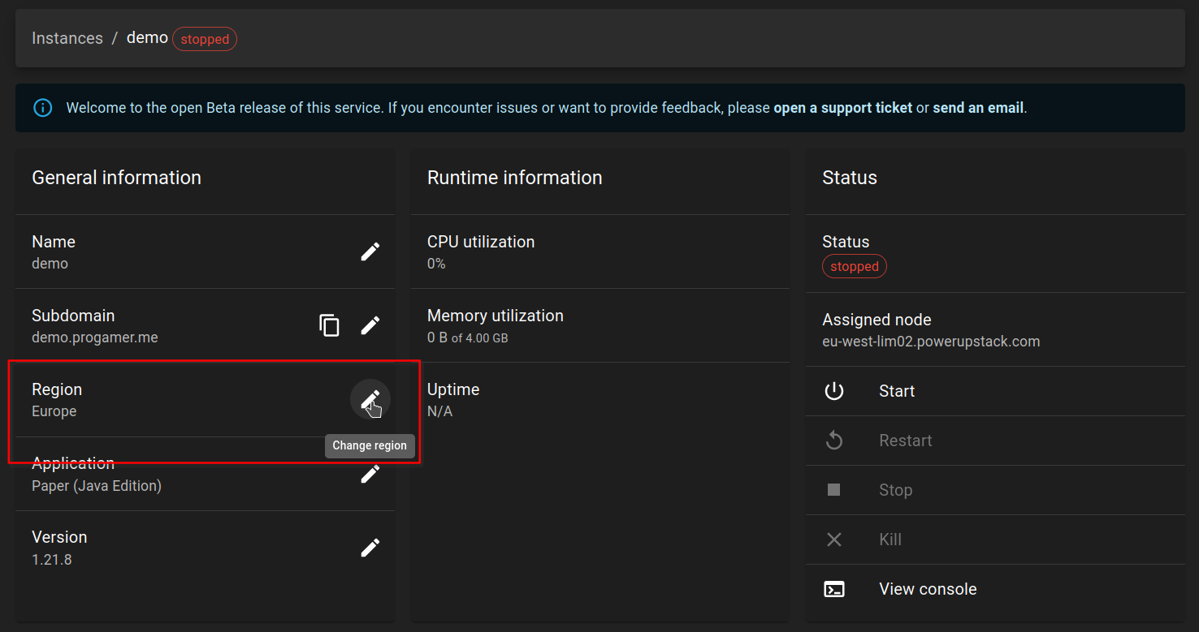
Task: Select the assigned node eu-west-lim02.powerupstack.com text
Action: [x=931, y=342]
